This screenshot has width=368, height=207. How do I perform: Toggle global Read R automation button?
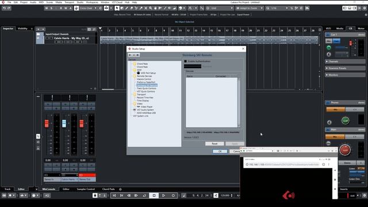(61, 8)
